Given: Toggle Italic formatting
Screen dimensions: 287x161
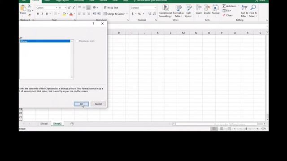Looking at the screenshot, I should (42, 14).
